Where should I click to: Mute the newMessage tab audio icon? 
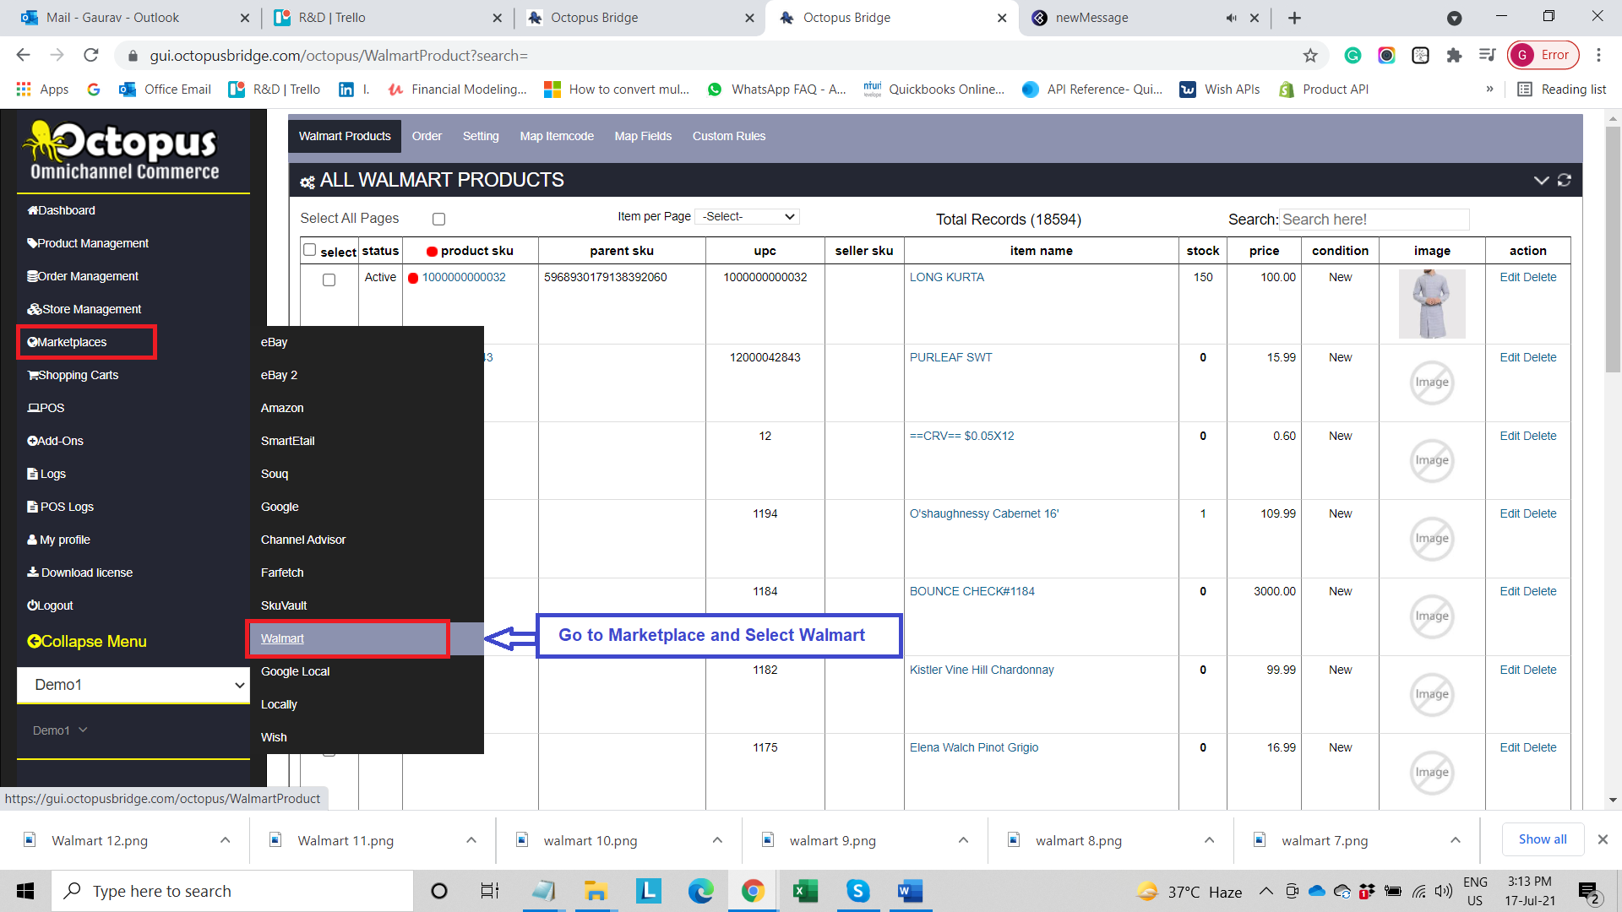coord(1231,18)
